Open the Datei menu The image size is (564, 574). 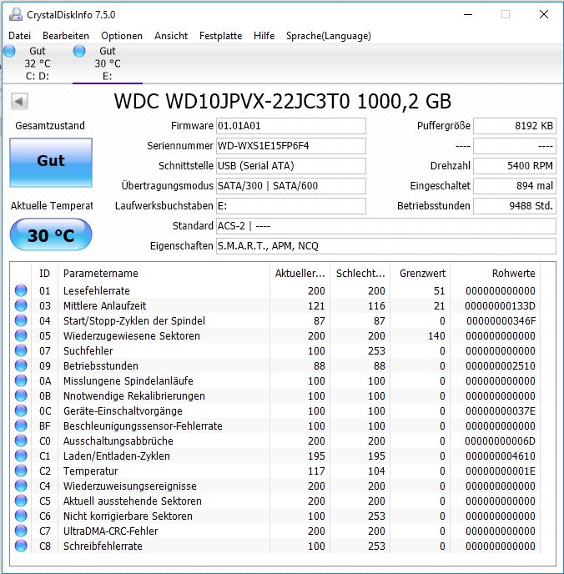[x=19, y=36]
